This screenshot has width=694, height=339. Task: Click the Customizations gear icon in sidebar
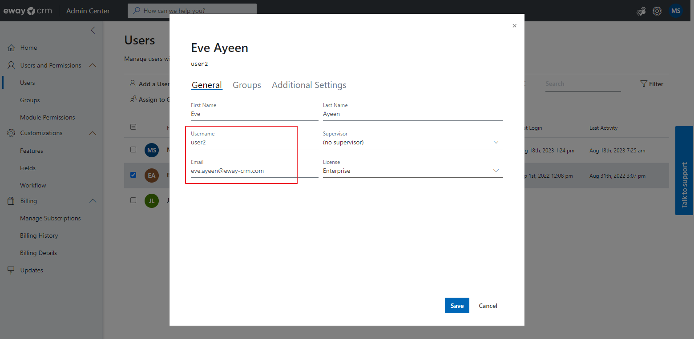pyautogui.click(x=12, y=133)
